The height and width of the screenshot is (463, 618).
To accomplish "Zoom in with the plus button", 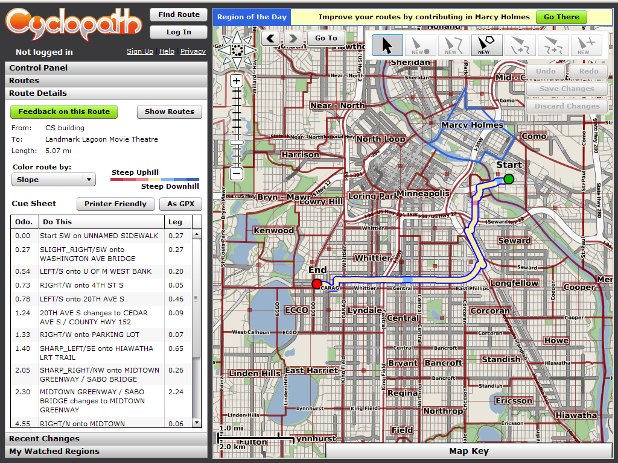I will pos(237,81).
